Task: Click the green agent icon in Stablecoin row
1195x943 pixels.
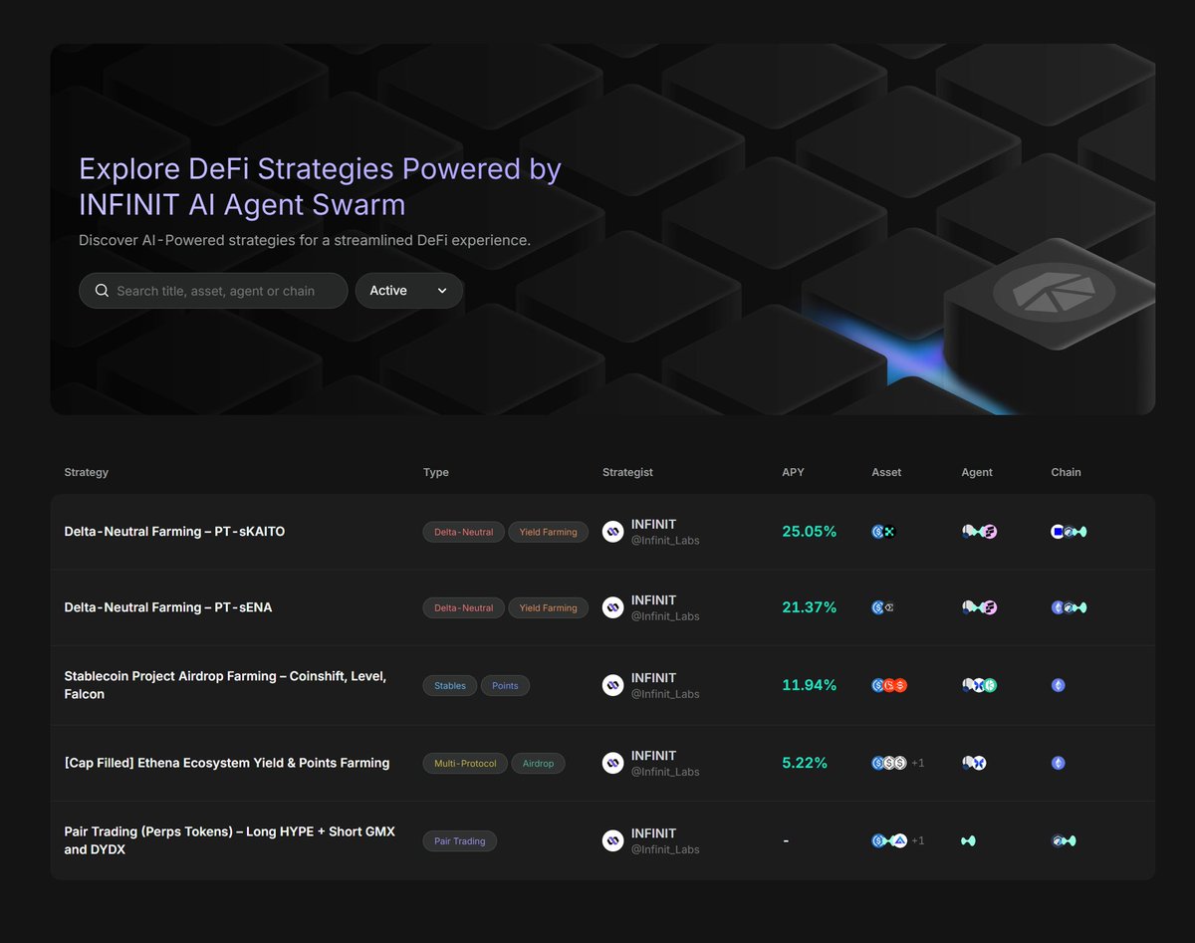Action: 991,685
